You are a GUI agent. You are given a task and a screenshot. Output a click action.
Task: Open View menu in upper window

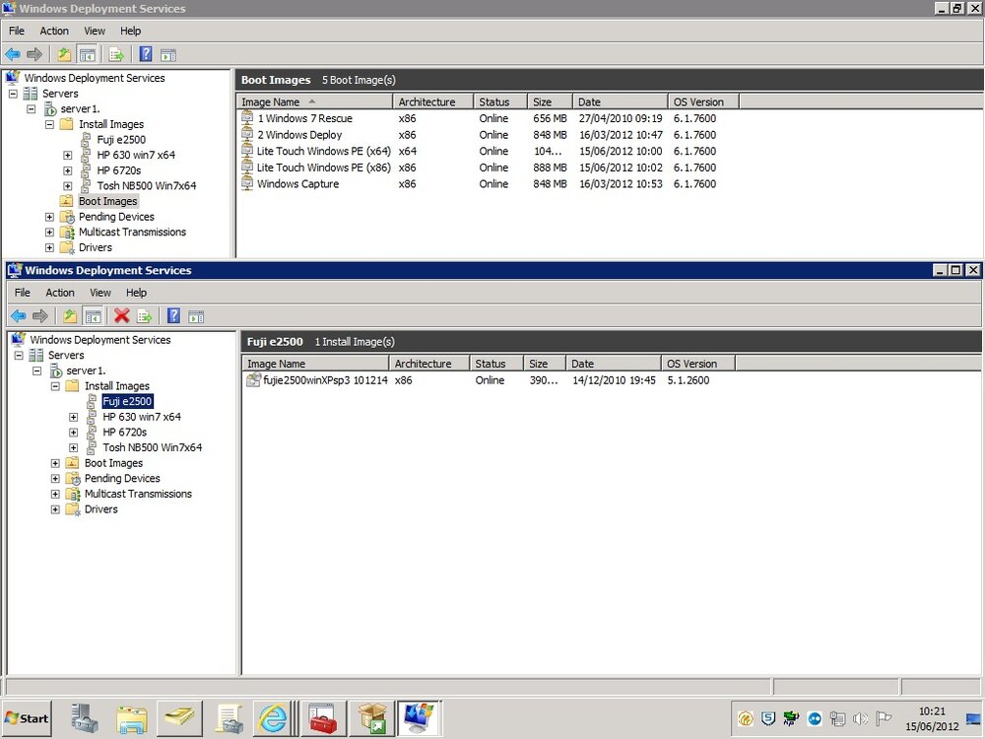(95, 31)
